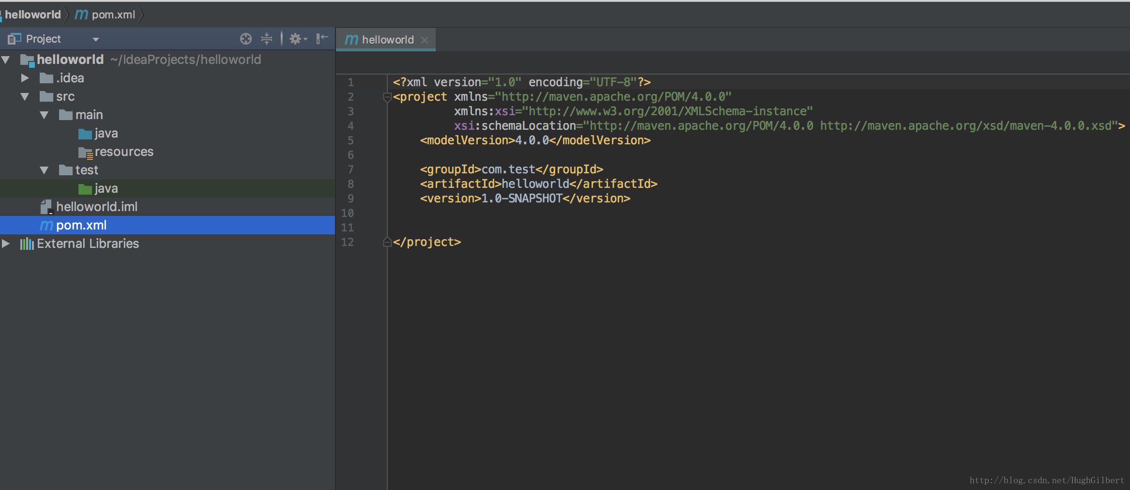Screen dimensions: 1130x490
Task: Click line number 1 in the gutter
Action: coord(351,82)
